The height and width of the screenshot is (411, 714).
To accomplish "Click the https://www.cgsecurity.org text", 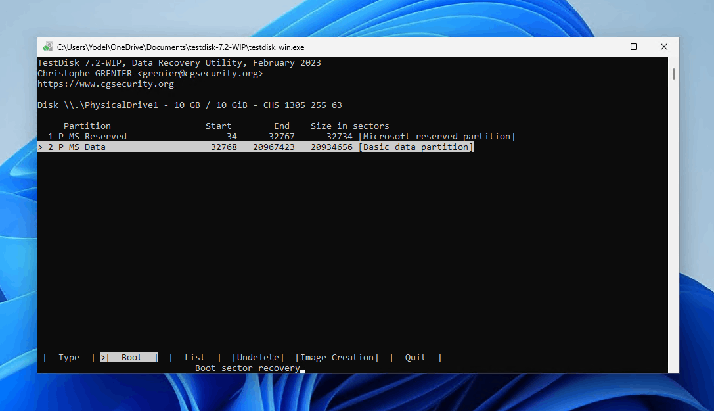I will (106, 84).
